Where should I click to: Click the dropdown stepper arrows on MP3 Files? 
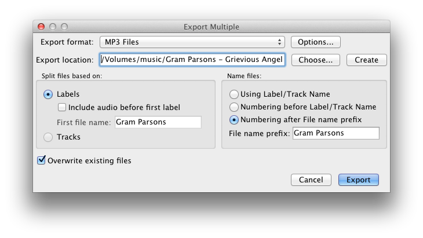click(279, 42)
